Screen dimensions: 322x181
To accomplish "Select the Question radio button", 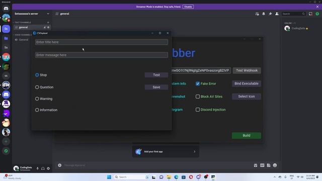I will click(x=37, y=87).
